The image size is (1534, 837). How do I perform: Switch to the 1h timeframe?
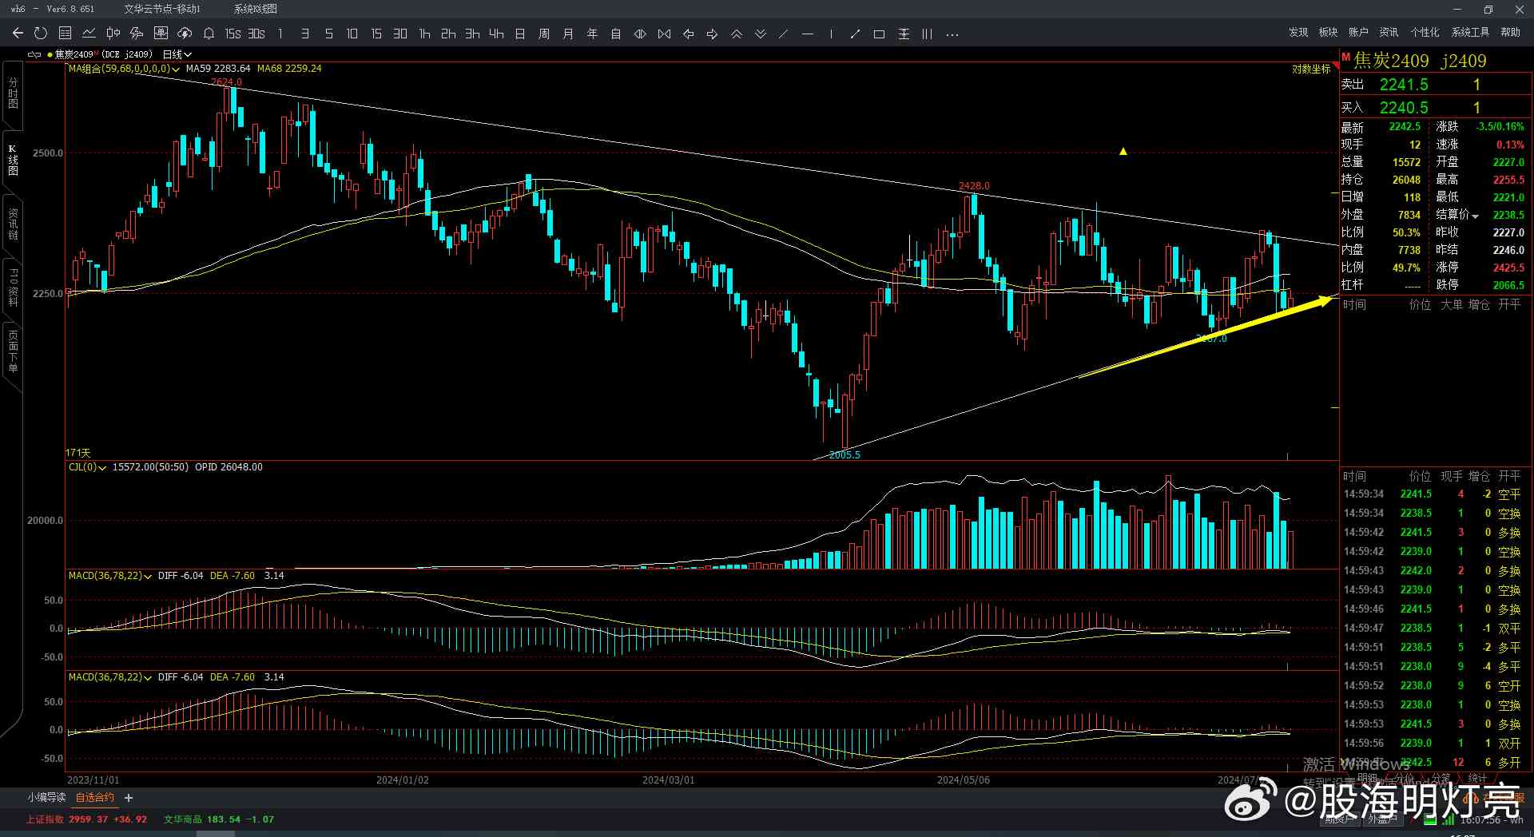click(x=424, y=34)
